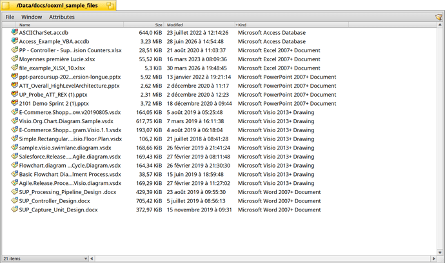This screenshot has width=445, height=263.
Task: Open the Attributes menu
Action: click(x=61, y=17)
